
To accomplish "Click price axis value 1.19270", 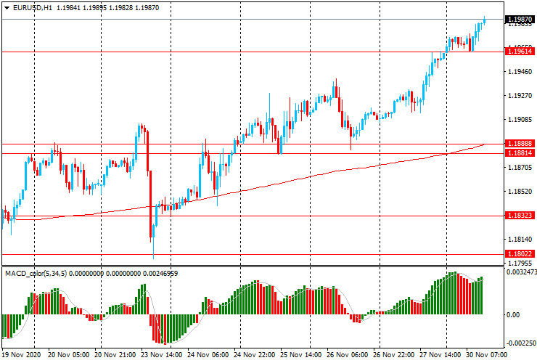I will click(520, 96).
